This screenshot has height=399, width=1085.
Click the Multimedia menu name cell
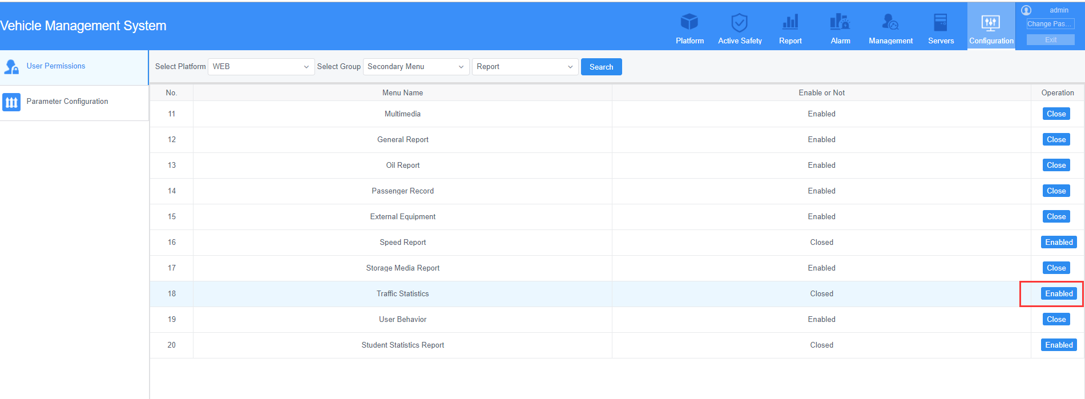click(x=402, y=114)
